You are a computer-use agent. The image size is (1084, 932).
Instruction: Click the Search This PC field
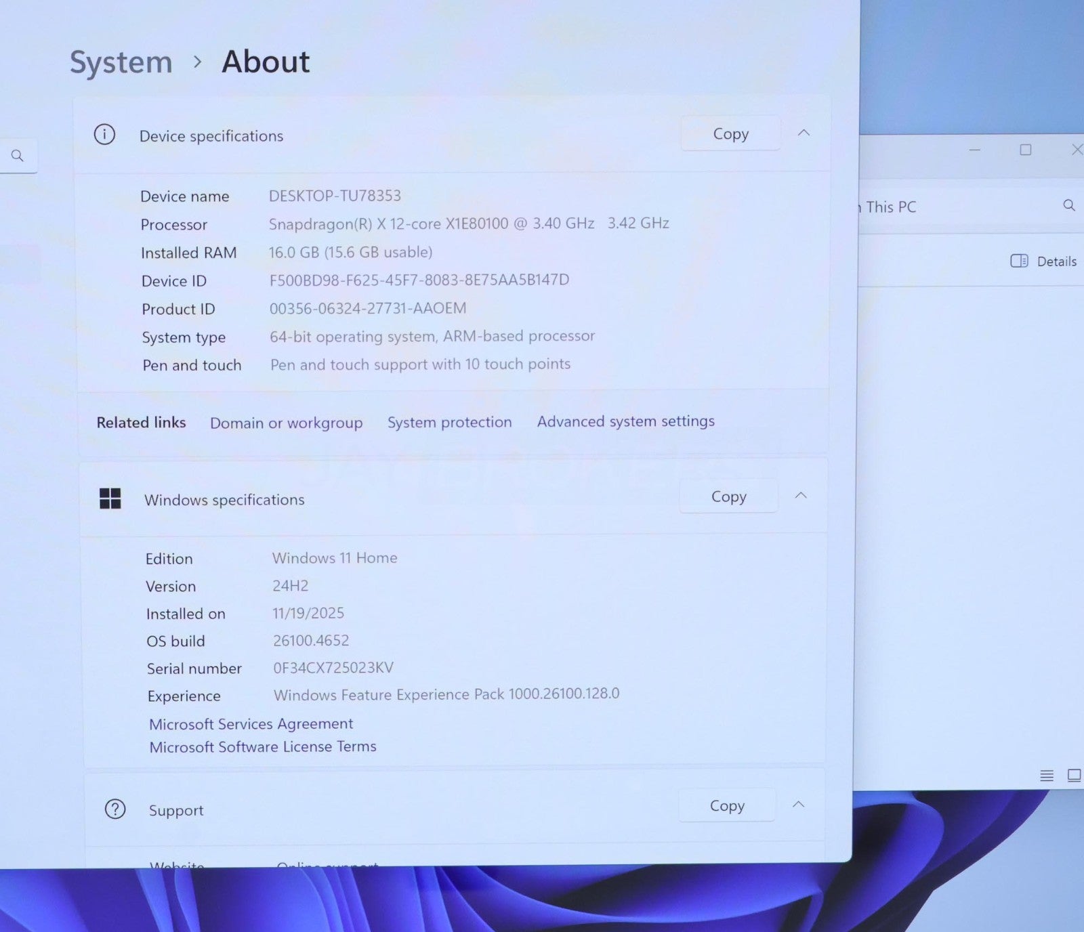[x=955, y=207]
